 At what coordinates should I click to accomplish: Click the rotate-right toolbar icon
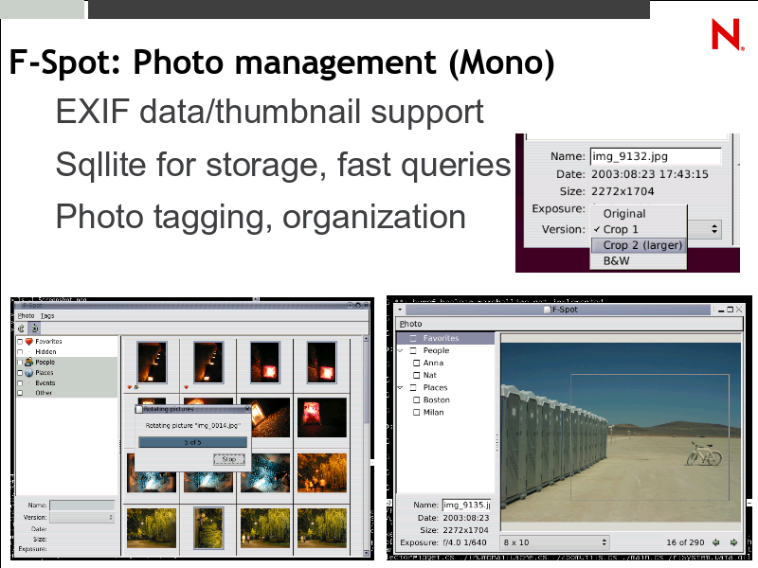point(35,328)
